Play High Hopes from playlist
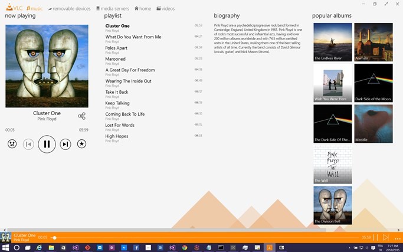This screenshot has width=403, height=252. [x=153, y=138]
